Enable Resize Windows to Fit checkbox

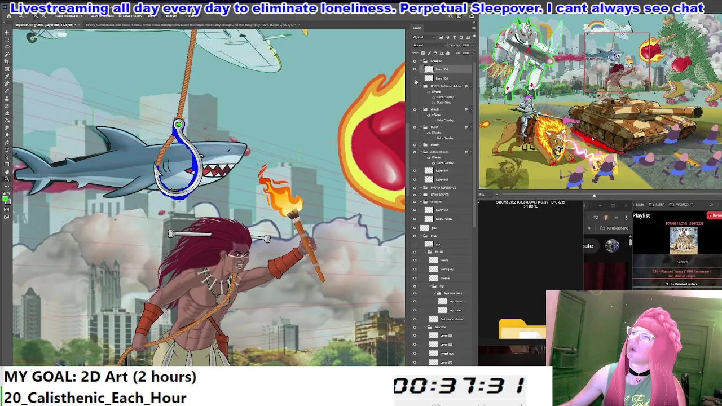coord(52,16)
